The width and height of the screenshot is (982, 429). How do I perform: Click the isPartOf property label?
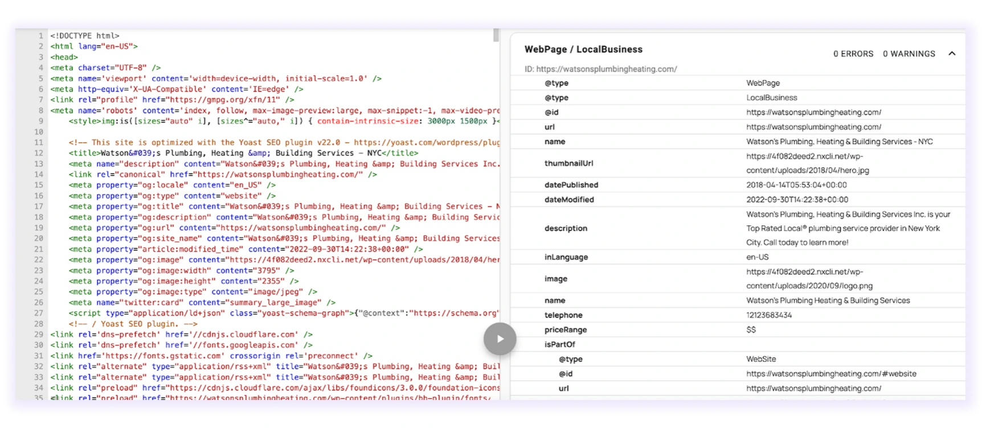(x=560, y=344)
